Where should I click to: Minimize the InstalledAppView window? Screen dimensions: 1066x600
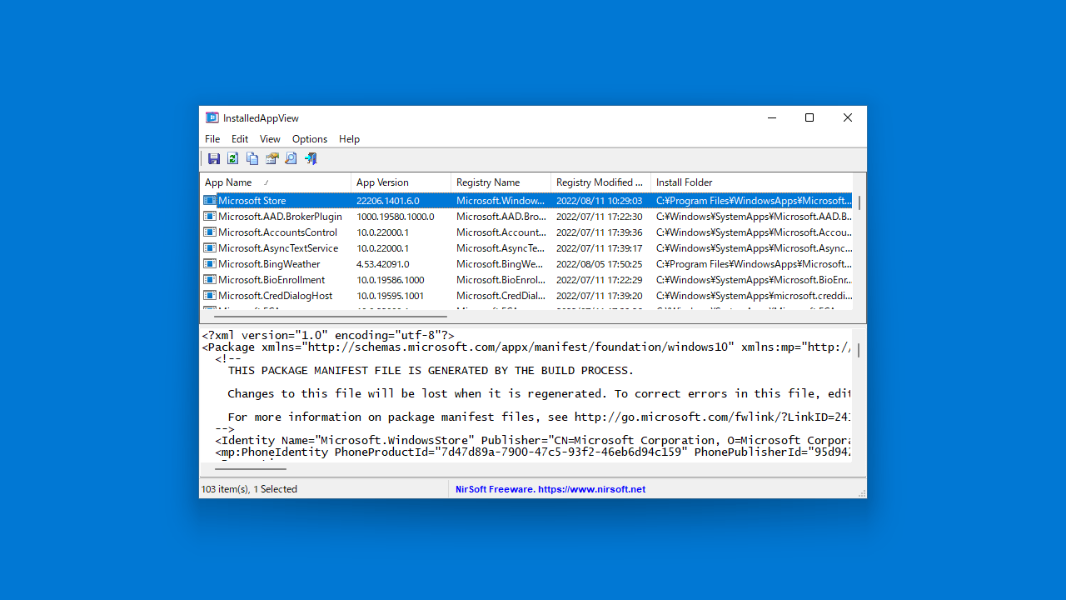click(771, 118)
